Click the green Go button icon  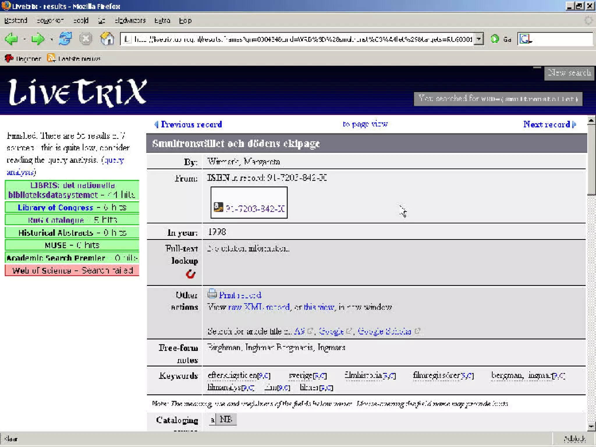click(495, 39)
